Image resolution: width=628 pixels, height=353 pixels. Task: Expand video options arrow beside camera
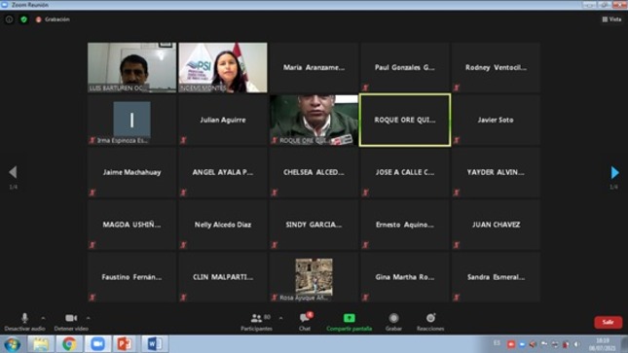(x=88, y=318)
